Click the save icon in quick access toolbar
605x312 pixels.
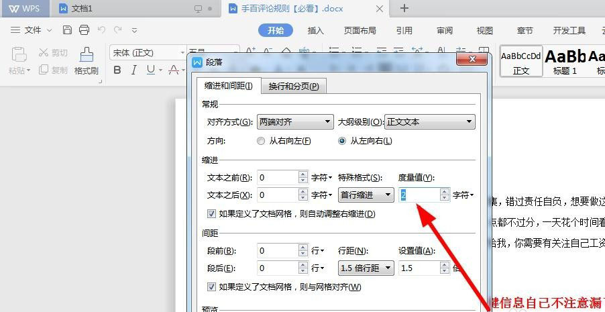[x=67, y=30]
